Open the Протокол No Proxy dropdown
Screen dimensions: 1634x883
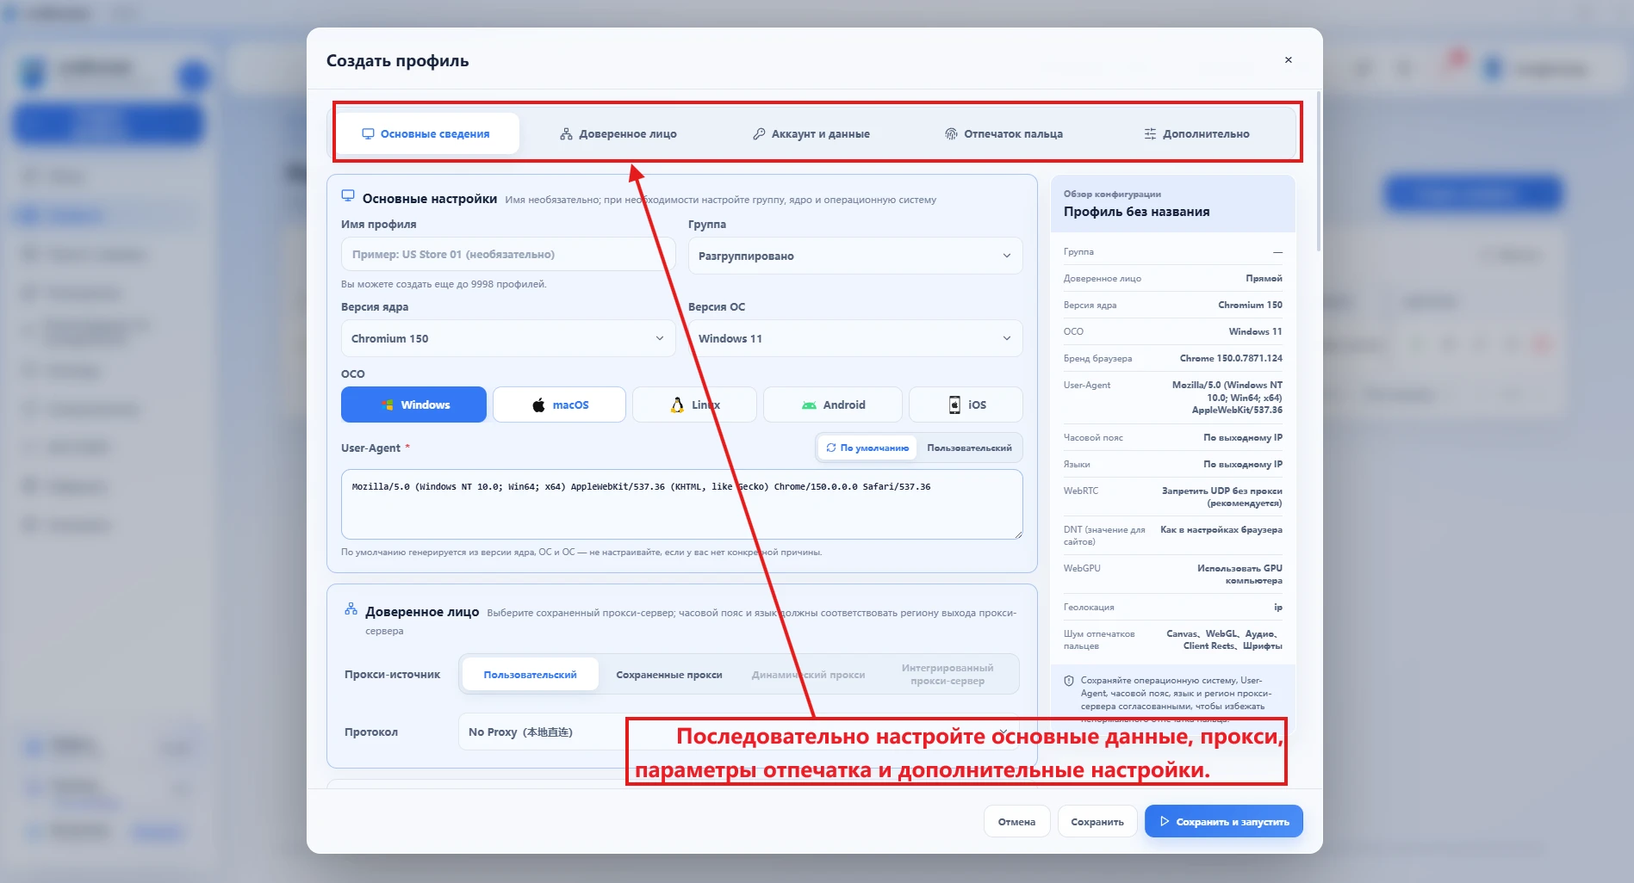tap(739, 732)
